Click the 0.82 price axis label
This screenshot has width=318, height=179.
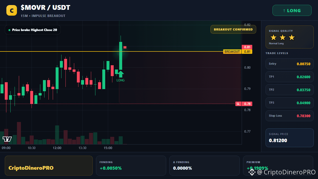247,25
